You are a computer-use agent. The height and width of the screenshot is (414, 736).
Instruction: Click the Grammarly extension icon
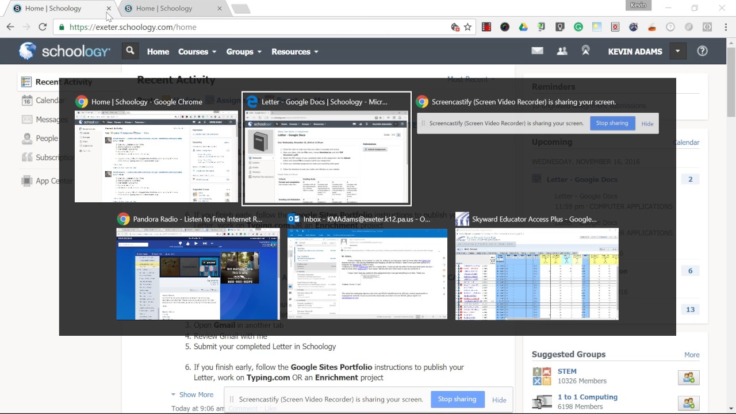click(x=578, y=27)
